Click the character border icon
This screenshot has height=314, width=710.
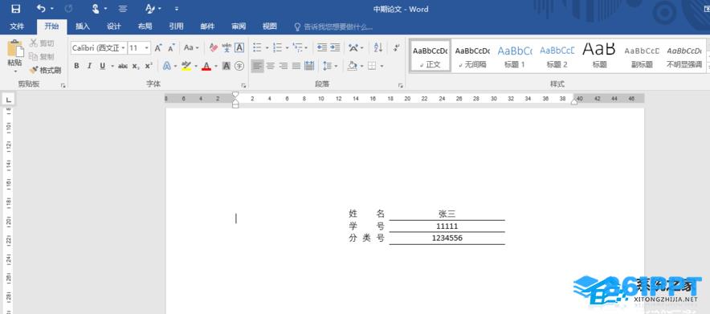coord(239,47)
